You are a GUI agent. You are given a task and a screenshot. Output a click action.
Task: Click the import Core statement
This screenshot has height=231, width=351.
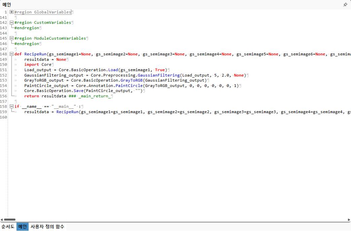click(x=38, y=64)
